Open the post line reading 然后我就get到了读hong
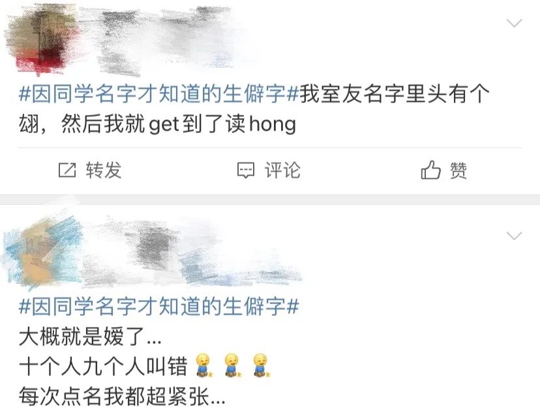540x417 pixels. (179, 124)
